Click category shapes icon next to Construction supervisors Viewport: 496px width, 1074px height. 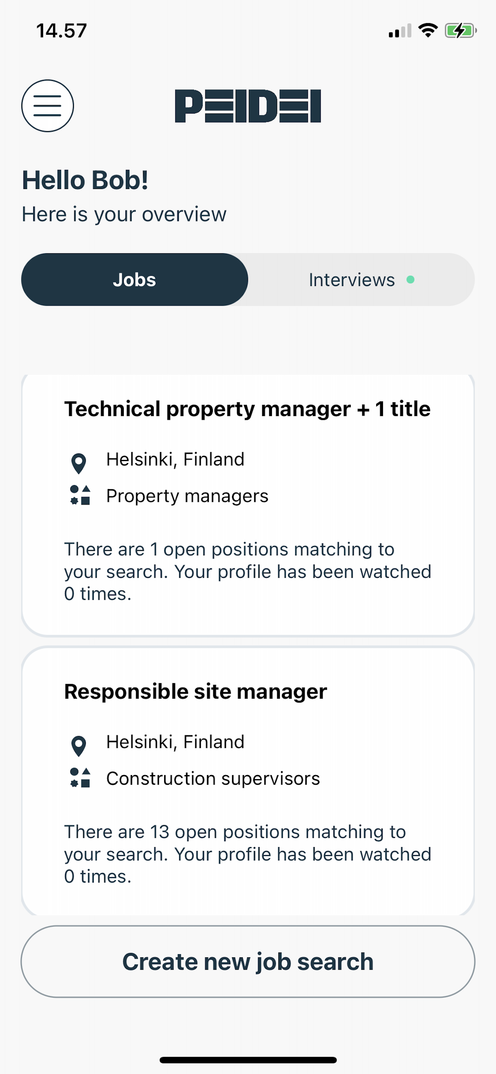coord(80,778)
